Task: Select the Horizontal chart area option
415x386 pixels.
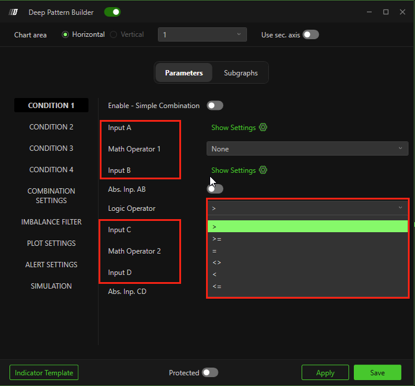Action: pos(66,34)
